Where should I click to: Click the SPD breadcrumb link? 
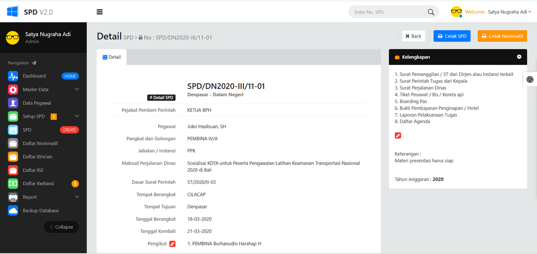[x=128, y=38]
